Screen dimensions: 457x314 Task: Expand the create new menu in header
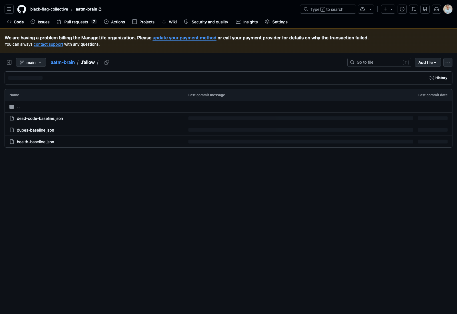[392, 9]
